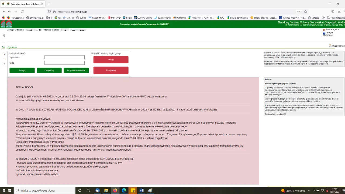345x194 pixels.
Task: Click the downloads arrow icon in the toolbar
Action: (339, 12)
